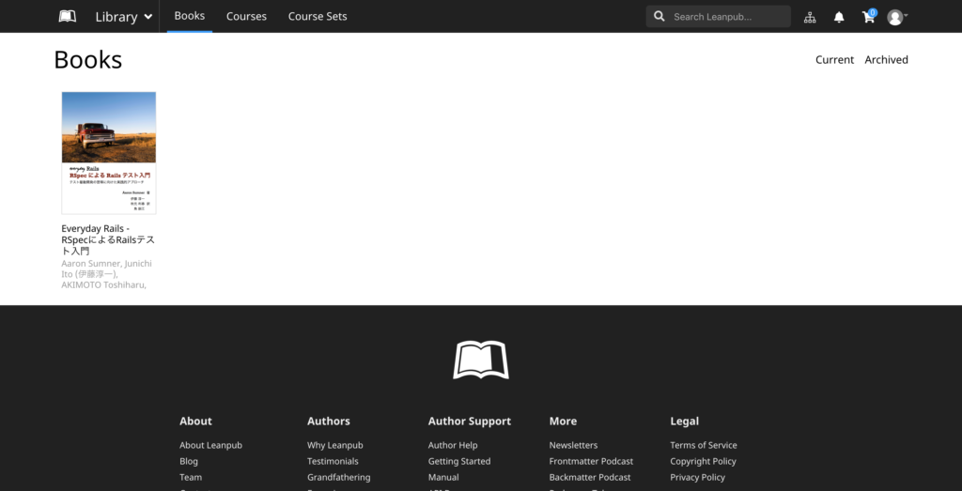Click the search magnifier icon
This screenshot has width=962, height=491.
pos(659,16)
